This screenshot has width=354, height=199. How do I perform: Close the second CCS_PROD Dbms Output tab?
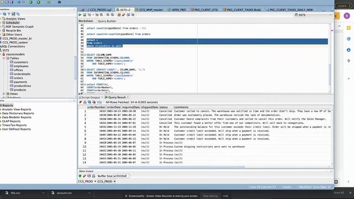tap(114, 181)
